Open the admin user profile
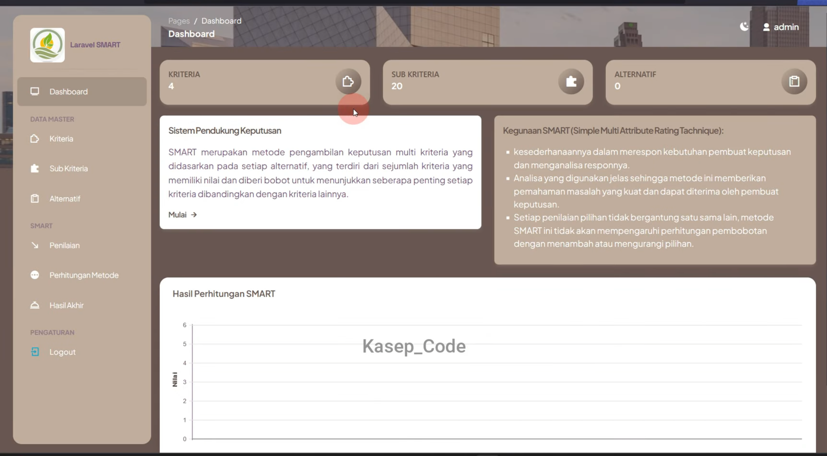The image size is (827, 456). click(781, 27)
